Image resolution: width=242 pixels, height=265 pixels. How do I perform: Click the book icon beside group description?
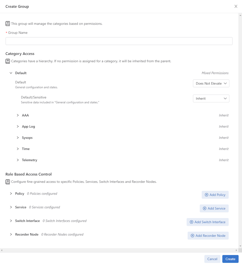[8, 24]
